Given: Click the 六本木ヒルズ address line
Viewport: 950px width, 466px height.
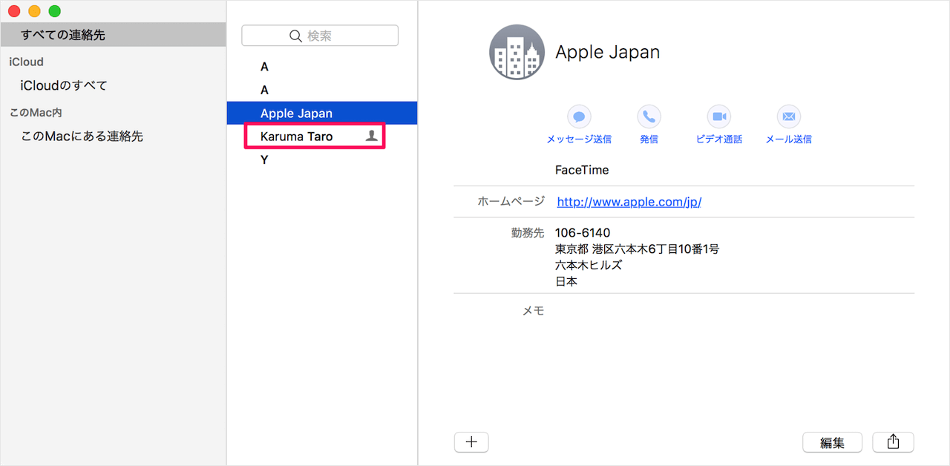Looking at the screenshot, I should 589,266.
